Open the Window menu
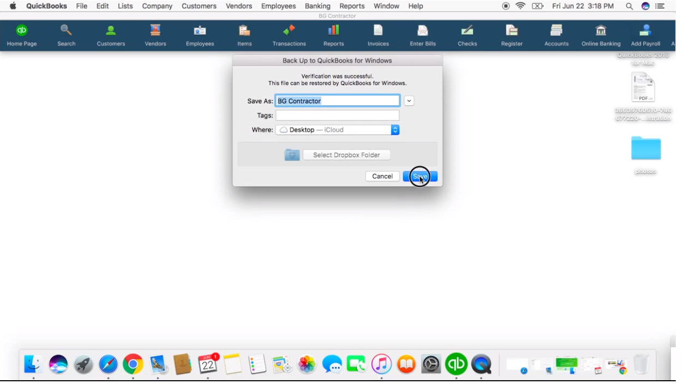685x384 pixels. click(x=387, y=6)
